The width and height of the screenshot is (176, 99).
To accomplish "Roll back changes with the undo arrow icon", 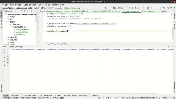I will 164,8.
